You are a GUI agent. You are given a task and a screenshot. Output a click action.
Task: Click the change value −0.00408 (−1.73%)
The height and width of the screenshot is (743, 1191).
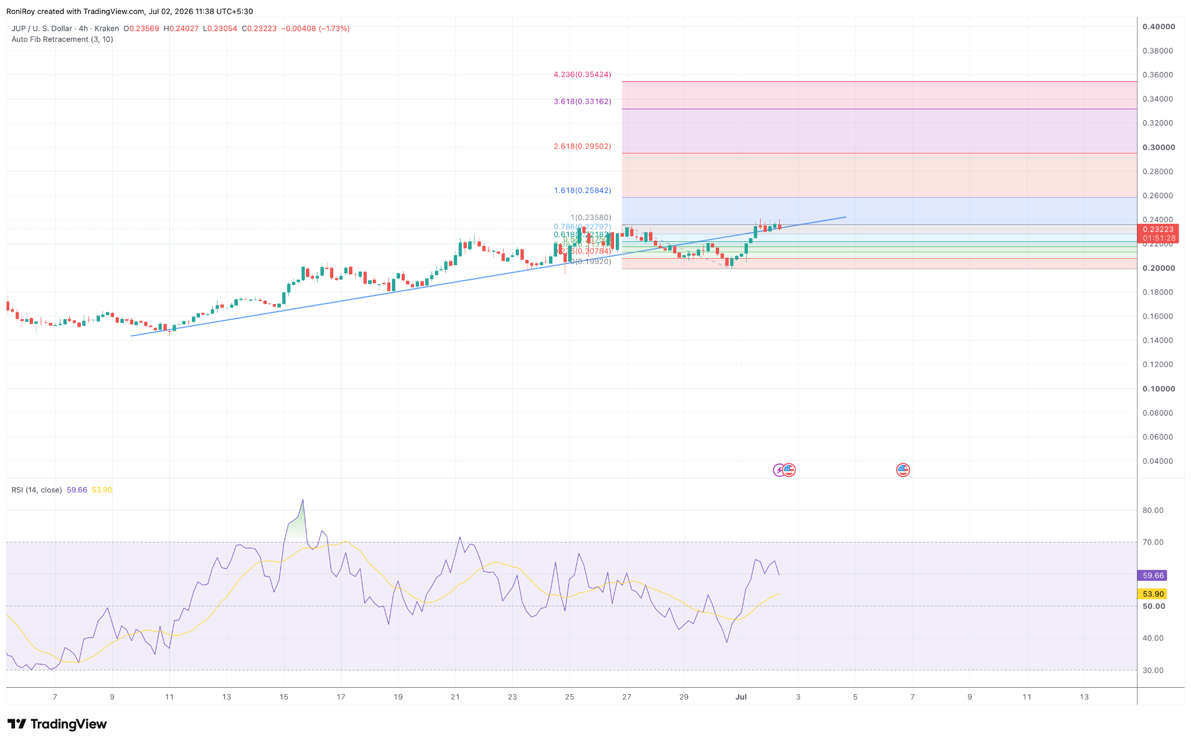point(316,28)
